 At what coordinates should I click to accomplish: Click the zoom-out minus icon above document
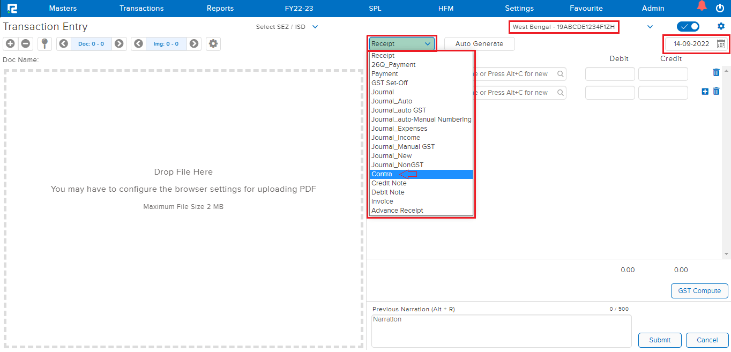click(25, 44)
